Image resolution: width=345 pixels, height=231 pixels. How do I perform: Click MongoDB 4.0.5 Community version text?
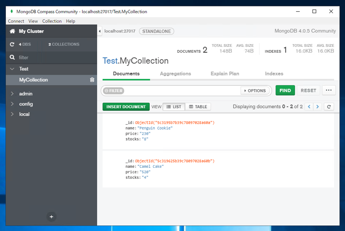305,31
